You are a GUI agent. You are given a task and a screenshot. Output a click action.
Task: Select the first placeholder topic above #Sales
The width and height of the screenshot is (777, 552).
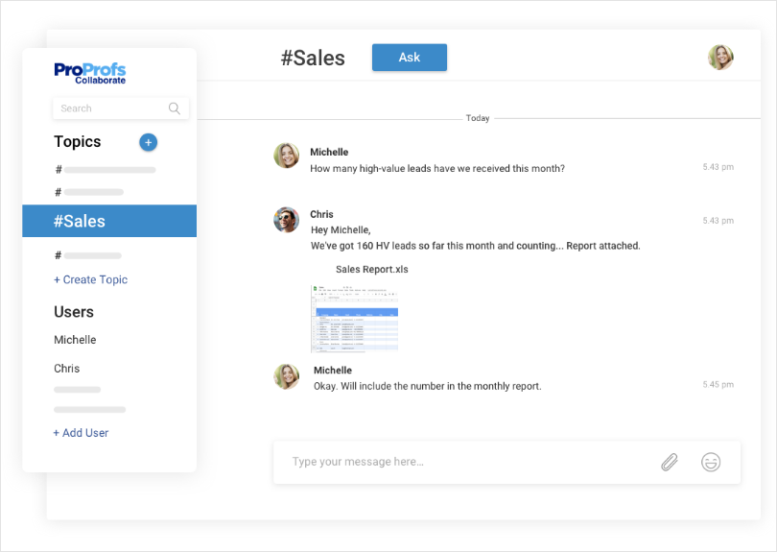click(x=106, y=170)
